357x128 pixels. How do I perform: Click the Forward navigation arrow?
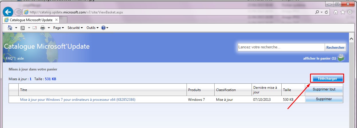point(18,12)
